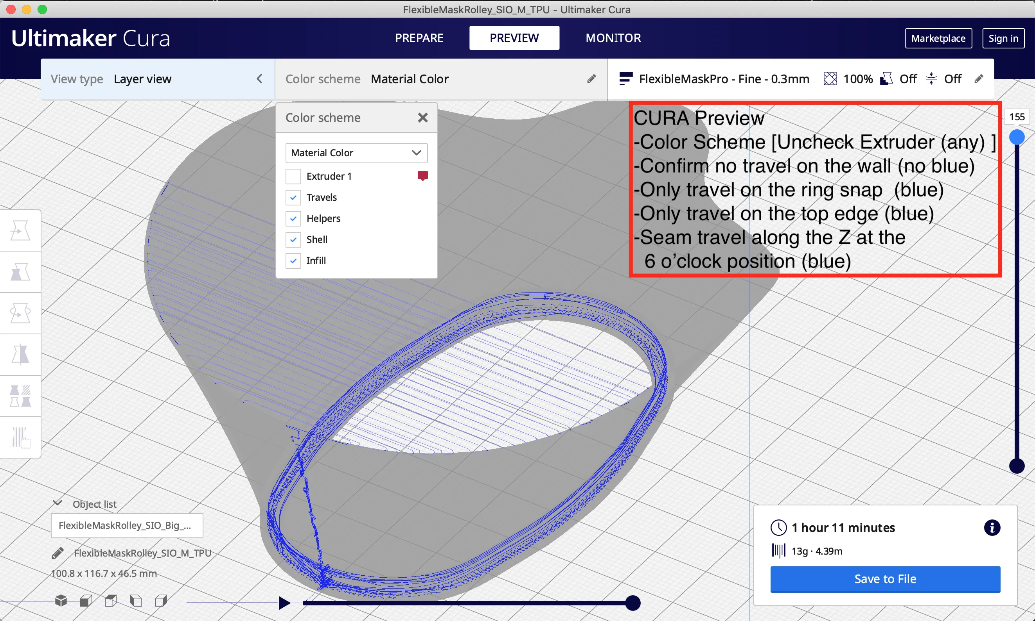
Task: Click the pencil icon in Color scheme bar
Action: (x=591, y=79)
